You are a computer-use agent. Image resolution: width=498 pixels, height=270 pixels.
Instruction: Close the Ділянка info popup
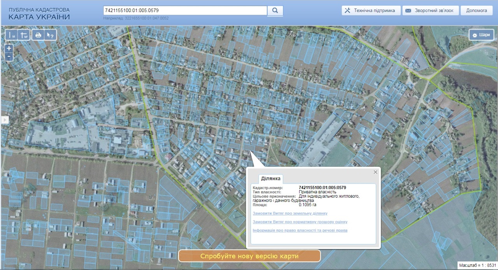click(375, 172)
